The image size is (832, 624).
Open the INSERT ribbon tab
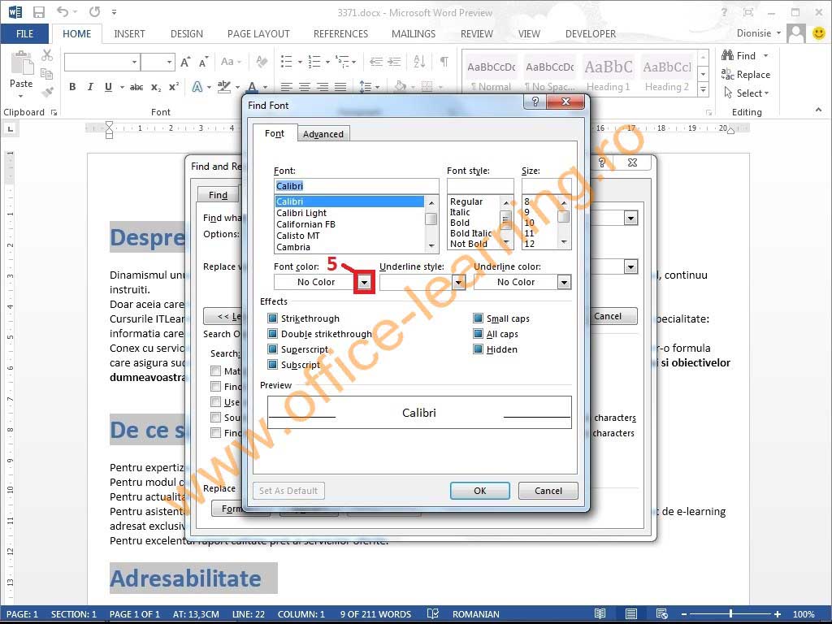coord(129,34)
